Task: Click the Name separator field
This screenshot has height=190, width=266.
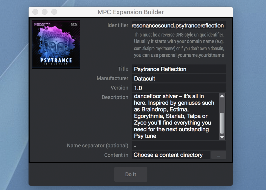Action: pyautogui.click(x=179, y=146)
